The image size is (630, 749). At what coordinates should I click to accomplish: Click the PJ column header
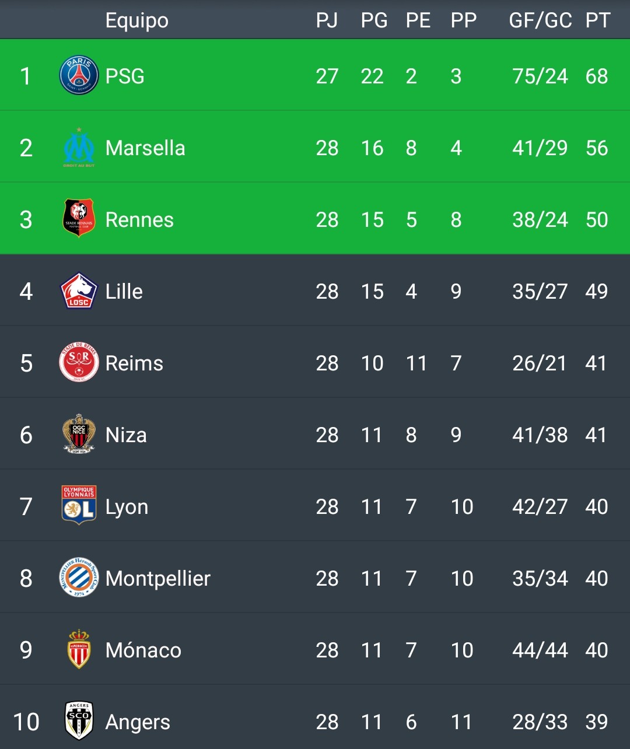click(327, 20)
